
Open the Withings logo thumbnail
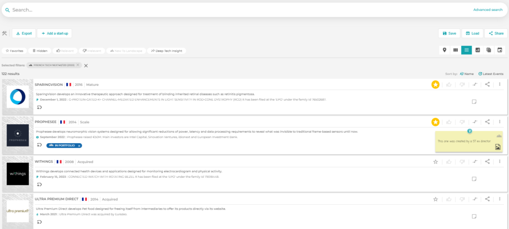17,173
